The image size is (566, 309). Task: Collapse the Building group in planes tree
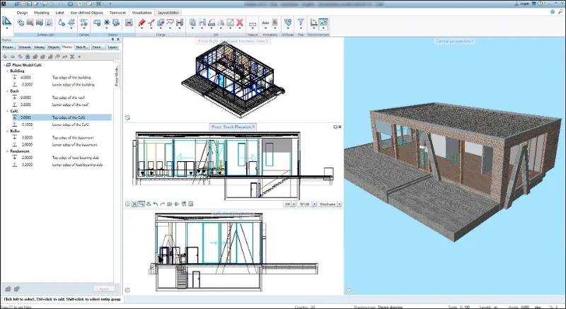(7, 71)
